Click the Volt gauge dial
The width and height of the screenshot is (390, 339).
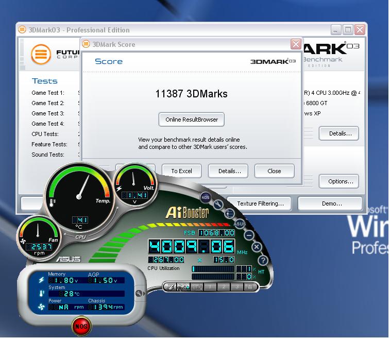coord(135,184)
